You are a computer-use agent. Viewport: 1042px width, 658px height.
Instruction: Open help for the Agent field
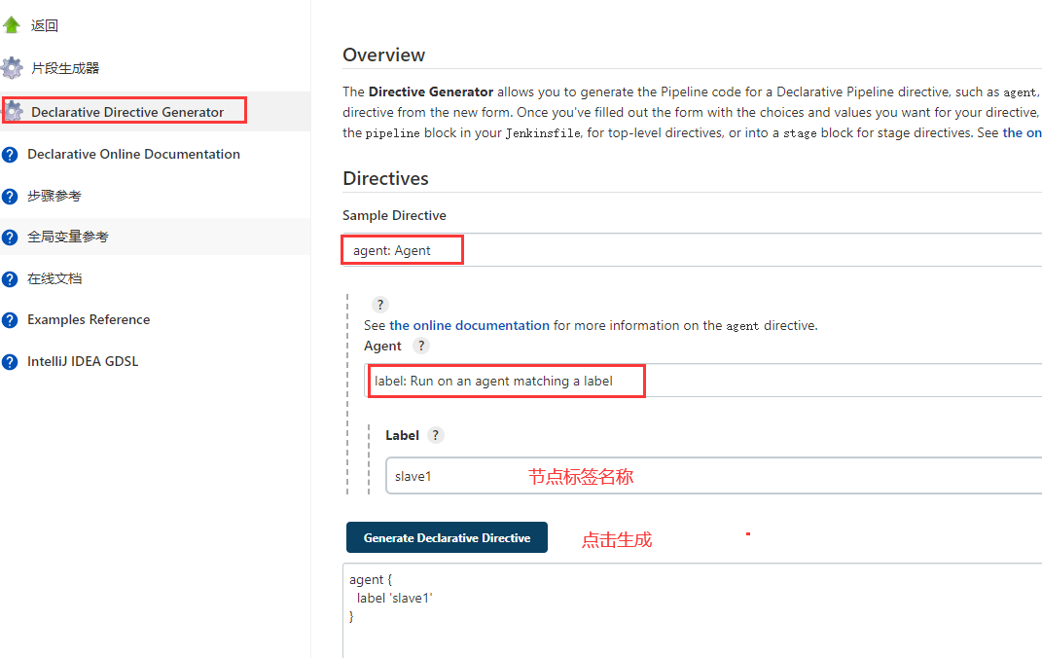[420, 346]
